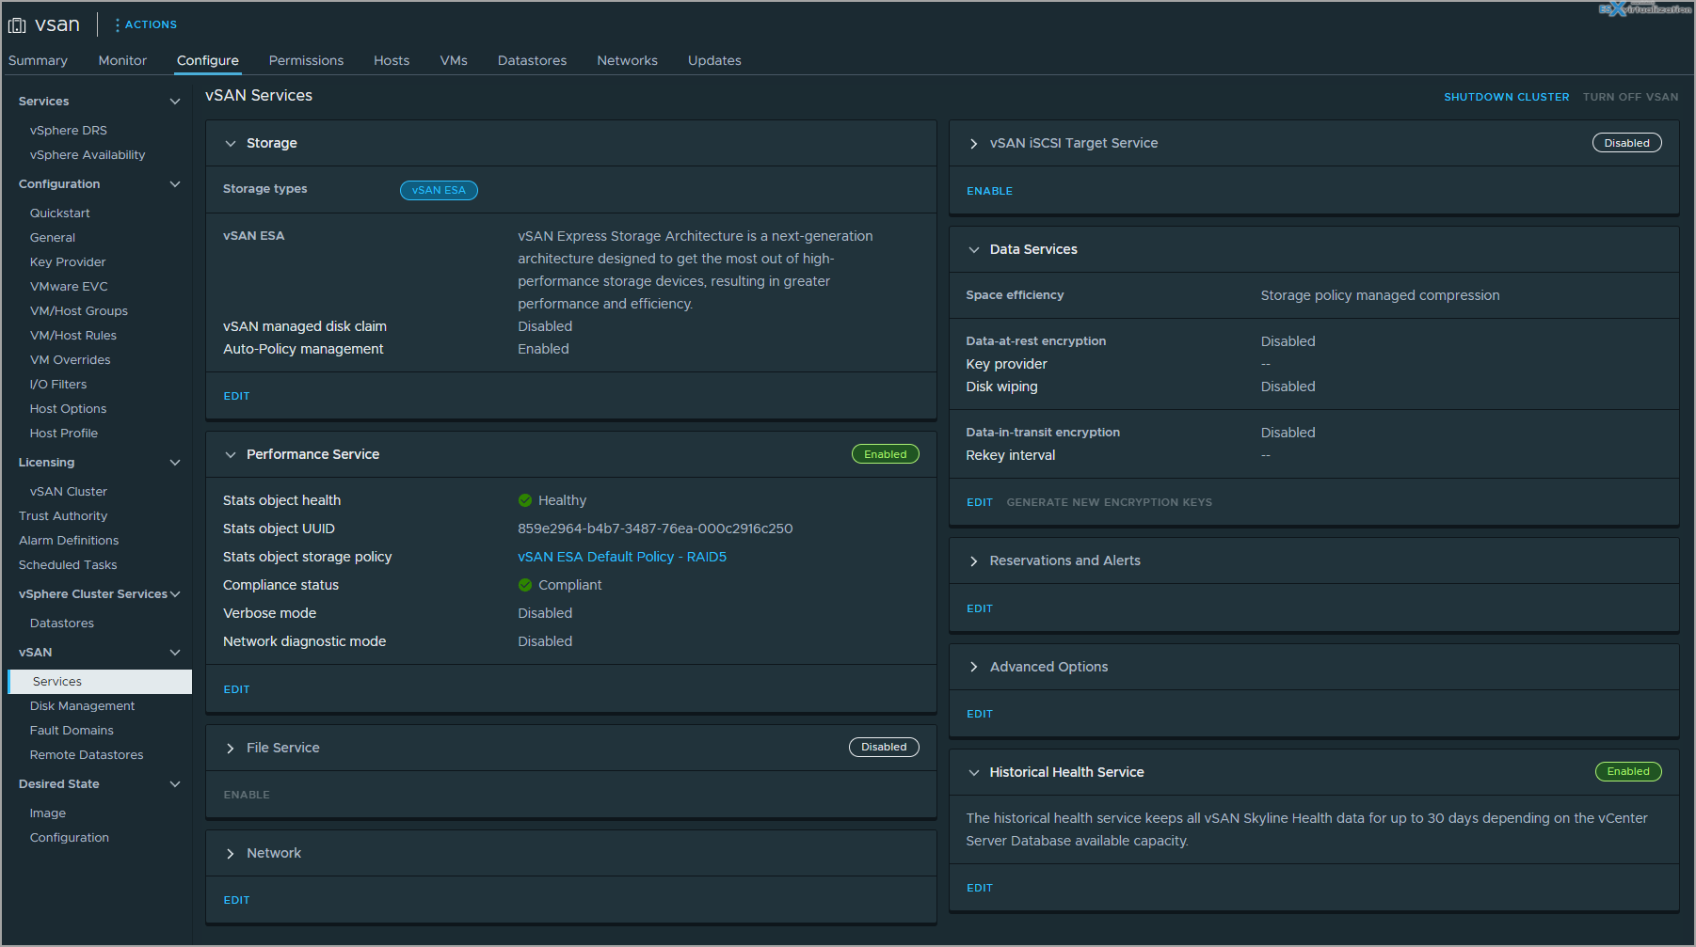Open the VMs tab
Image resolution: width=1696 pixels, height=947 pixels.
(454, 60)
